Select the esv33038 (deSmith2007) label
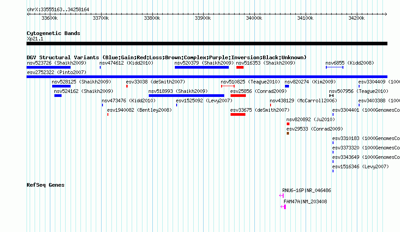The image size is (400, 232). click(x=156, y=82)
